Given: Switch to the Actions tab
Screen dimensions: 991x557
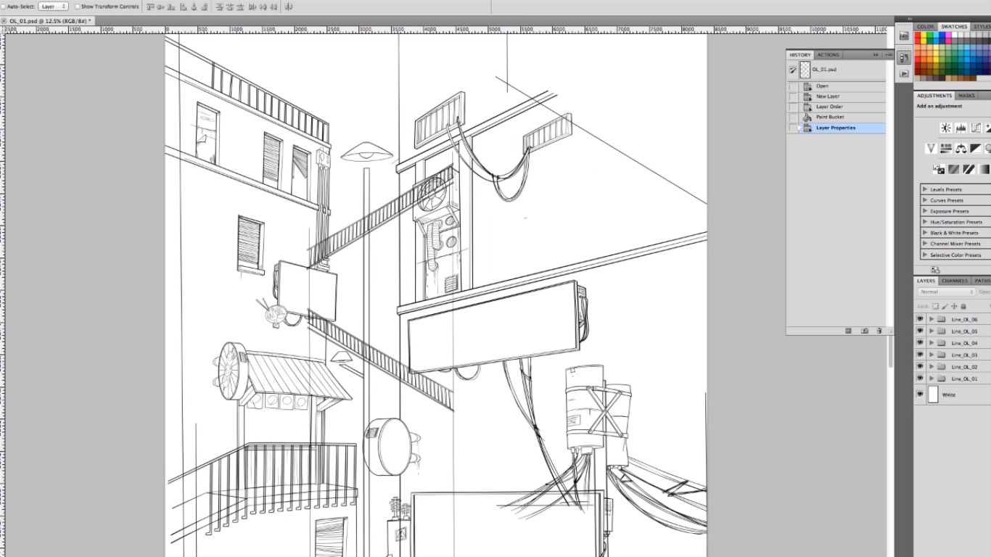Looking at the screenshot, I should (x=828, y=54).
